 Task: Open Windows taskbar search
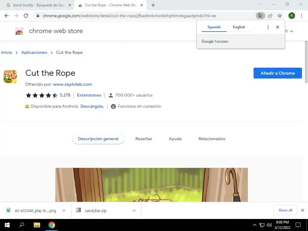click(x=22, y=225)
